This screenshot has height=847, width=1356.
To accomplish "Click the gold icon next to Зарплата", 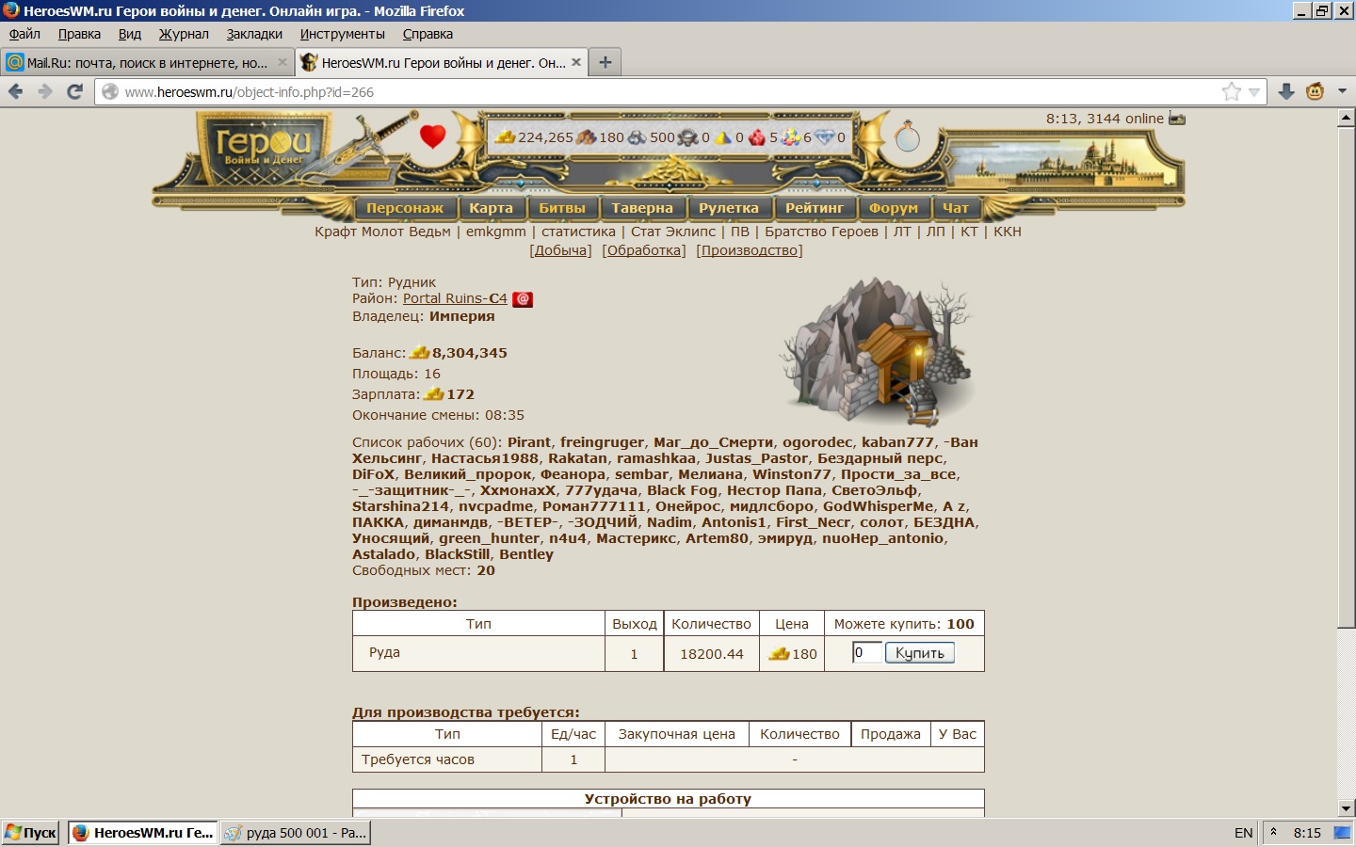I will [x=434, y=394].
